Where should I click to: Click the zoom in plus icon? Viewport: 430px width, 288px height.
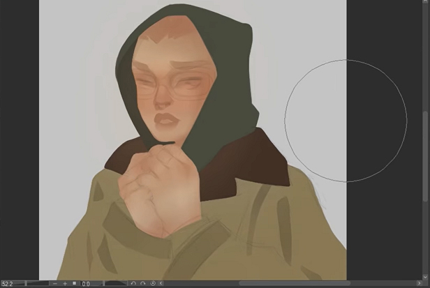(65, 284)
